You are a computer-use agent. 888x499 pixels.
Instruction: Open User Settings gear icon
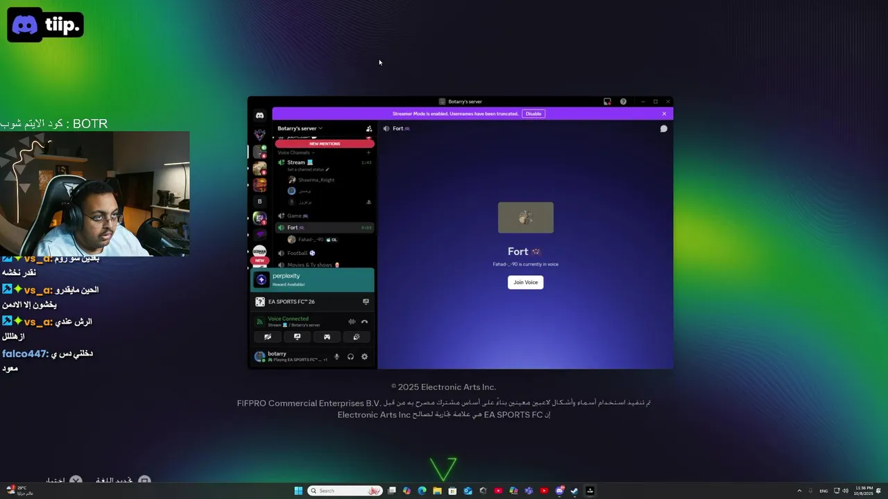pos(364,356)
